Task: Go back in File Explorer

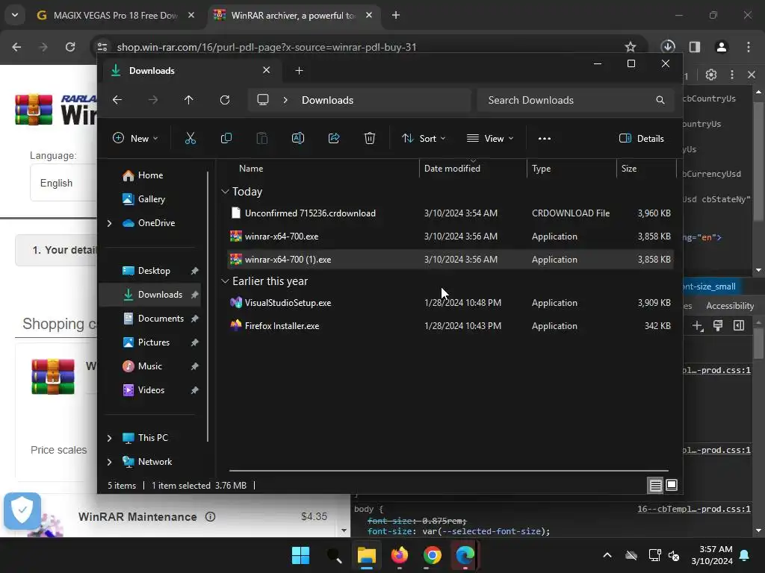Action: coord(117,100)
